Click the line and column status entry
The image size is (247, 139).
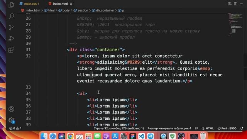[118, 129]
